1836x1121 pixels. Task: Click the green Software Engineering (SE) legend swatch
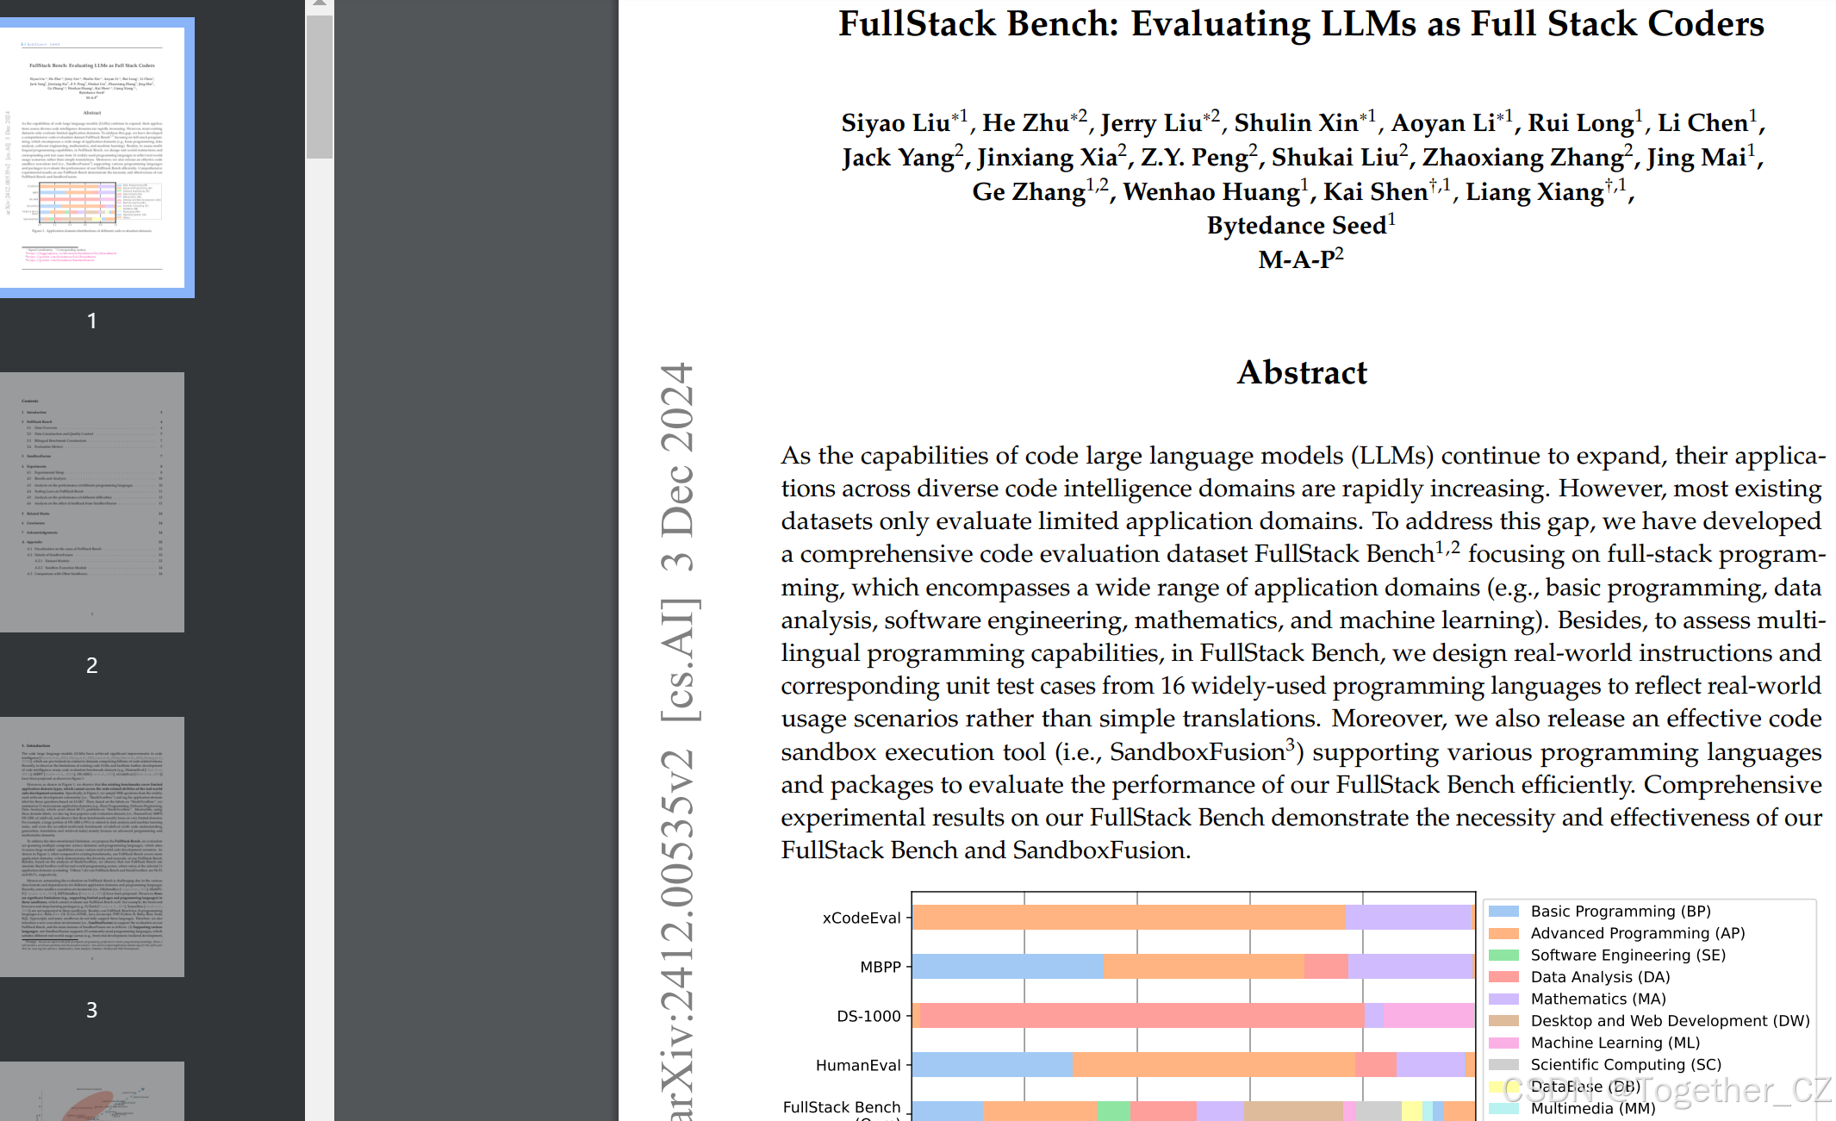pos(1504,955)
